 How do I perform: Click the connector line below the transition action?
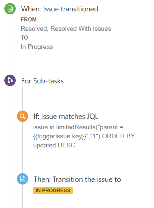tap(22, 196)
